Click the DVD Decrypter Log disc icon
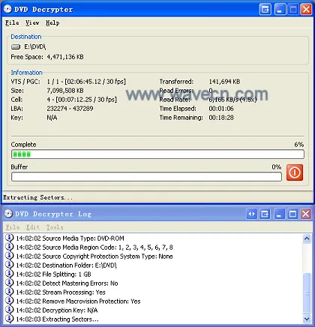 click(x=8, y=214)
